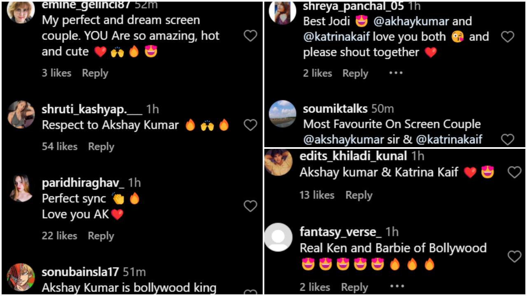527x296 pixels.
Task: Like shreya_panchal_05's Best Jodi comment
Action: [508, 37]
